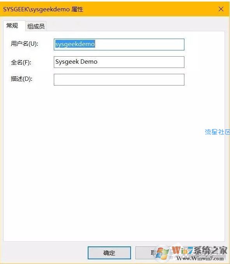This screenshot has width=230, height=264.
Task: Focus the 全名 text field
Action: coord(119,62)
